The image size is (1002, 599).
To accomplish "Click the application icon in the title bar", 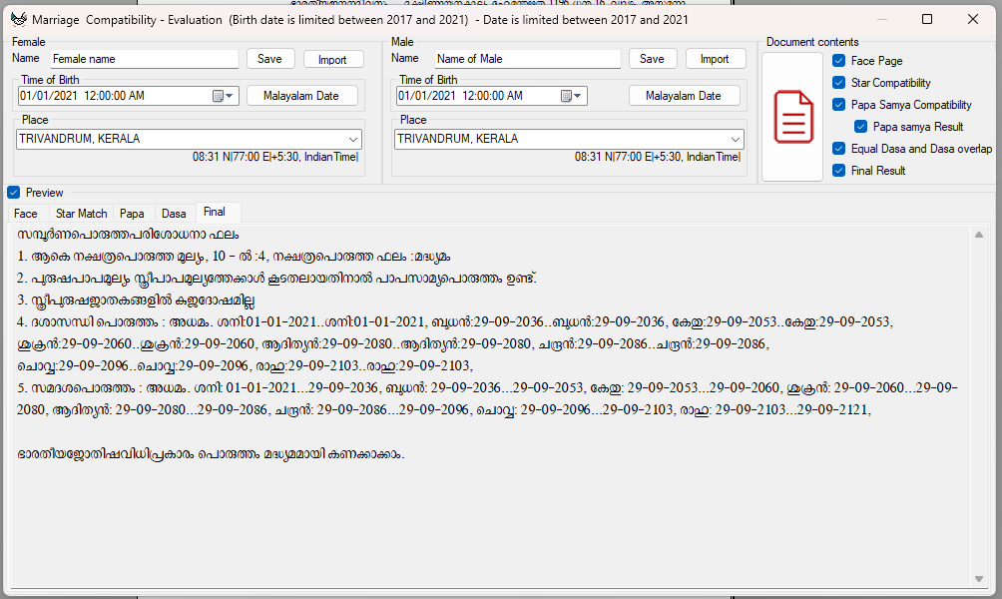I will (x=17, y=18).
